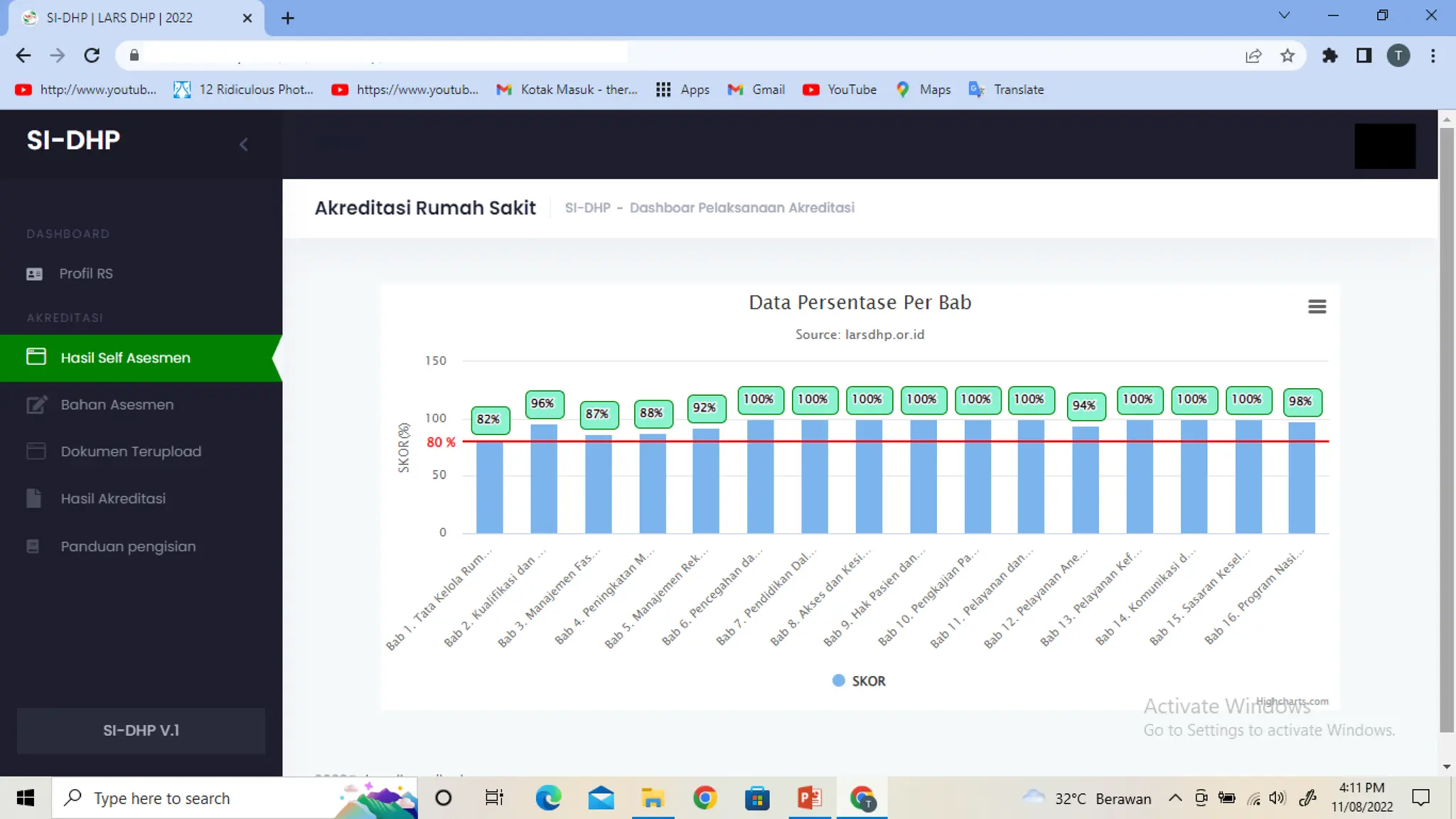
Task: Open Panduan pengisian menu entry
Action: pos(128,547)
